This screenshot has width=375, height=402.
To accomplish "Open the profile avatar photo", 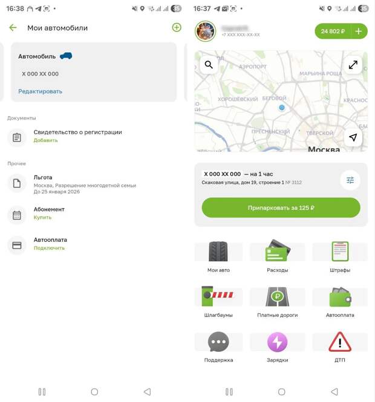I will coord(206,31).
